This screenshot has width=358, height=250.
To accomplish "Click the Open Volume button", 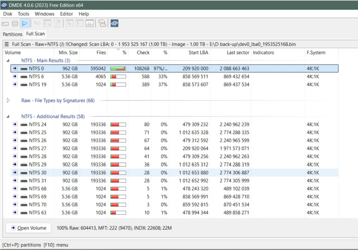I will click(x=29, y=228).
